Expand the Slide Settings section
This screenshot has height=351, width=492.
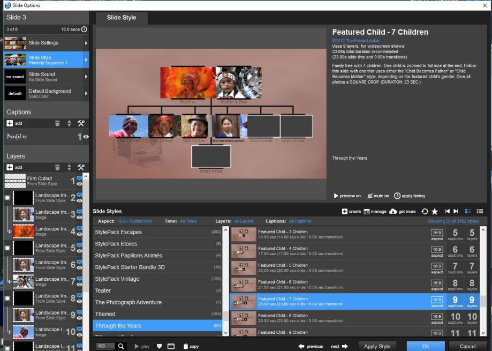(x=86, y=43)
